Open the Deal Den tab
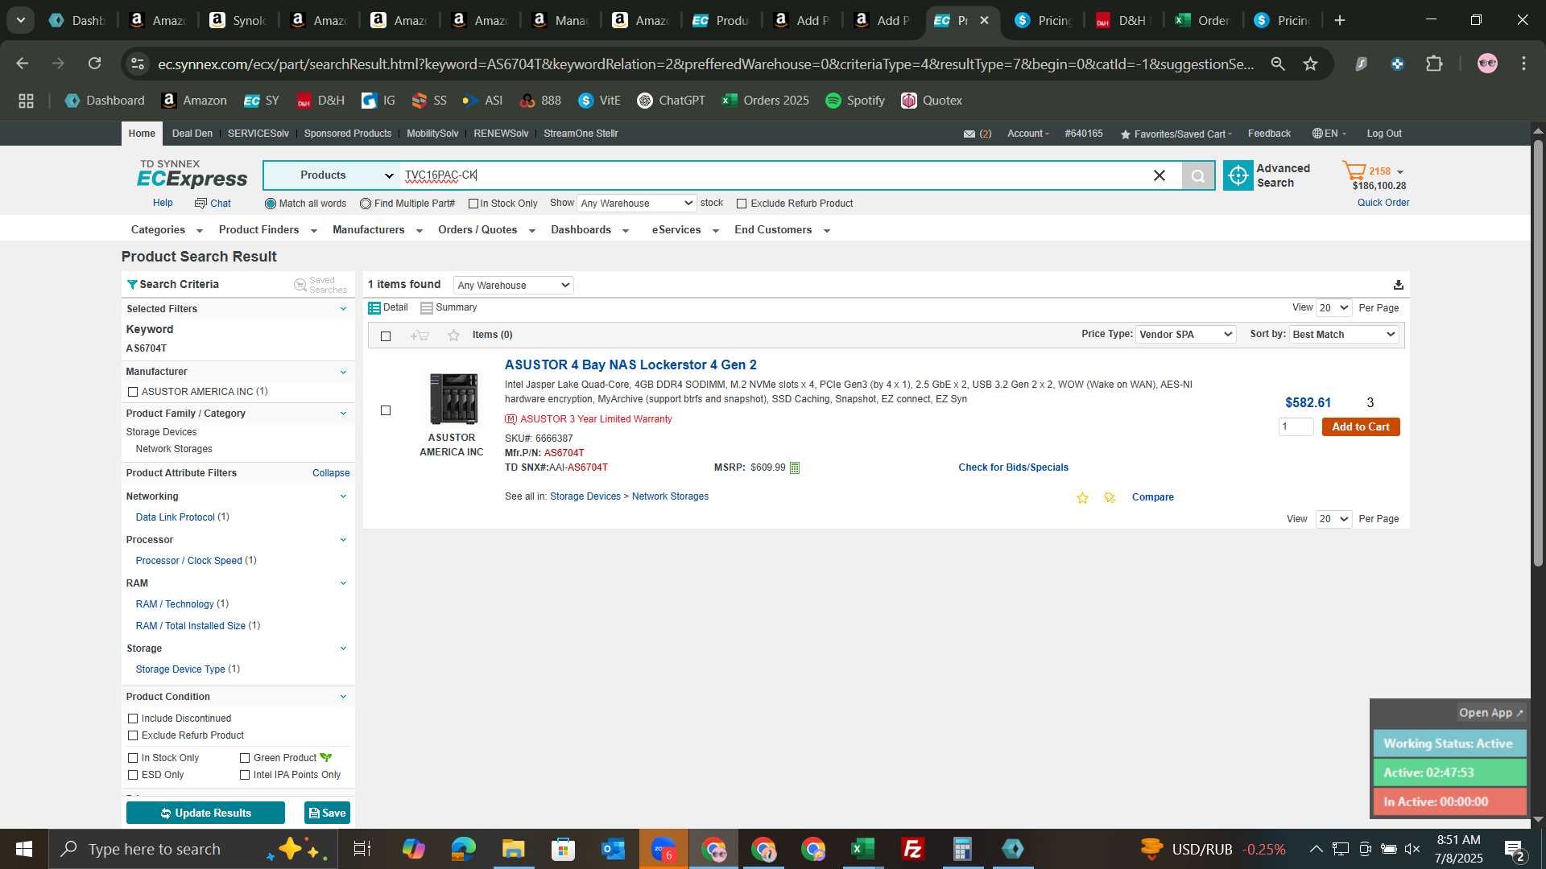 [x=192, y=134]
